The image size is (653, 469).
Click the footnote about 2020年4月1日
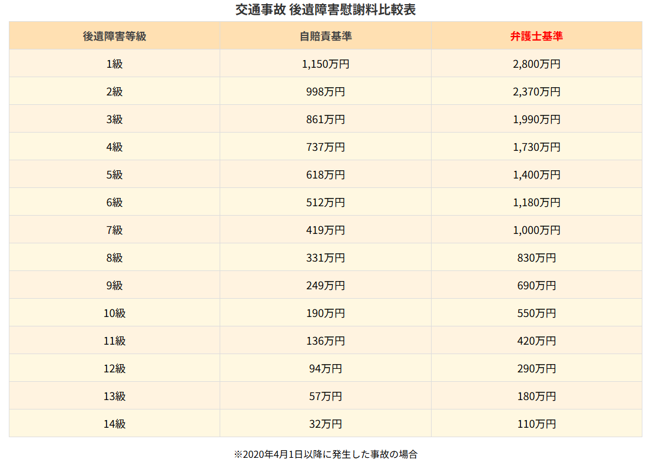coord(326,454)
